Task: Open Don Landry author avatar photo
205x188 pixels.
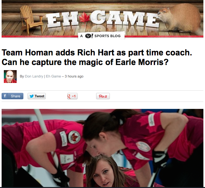Action: (10, 77)
